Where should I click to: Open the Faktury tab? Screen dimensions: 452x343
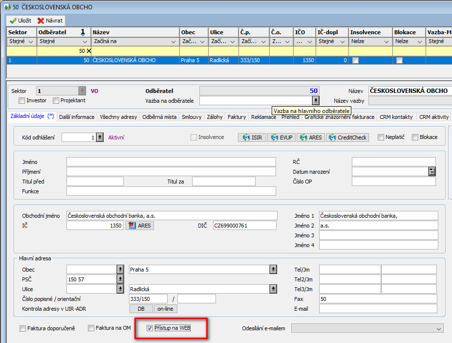point(237,117)
